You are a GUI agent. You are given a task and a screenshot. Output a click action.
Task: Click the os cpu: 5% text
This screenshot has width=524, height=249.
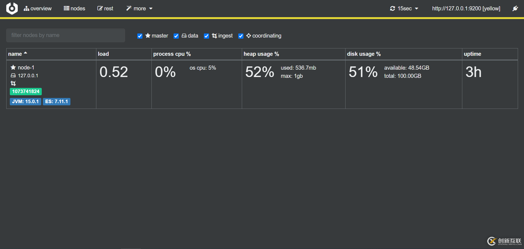(203, 68)
